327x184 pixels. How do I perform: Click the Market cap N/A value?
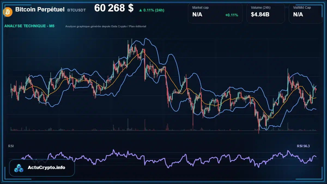[x=197, y=15]
